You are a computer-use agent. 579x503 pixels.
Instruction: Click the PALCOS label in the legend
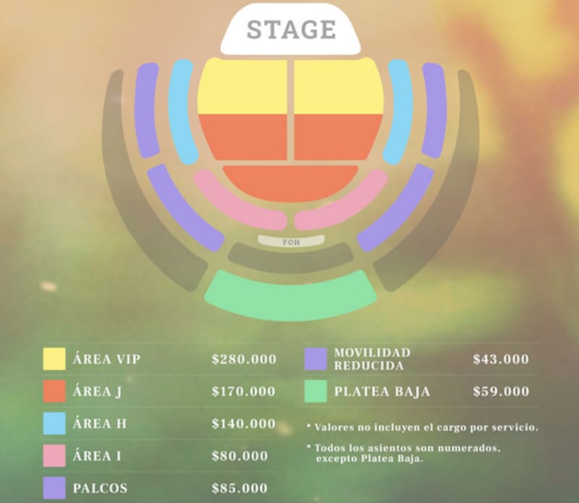[x=101, y=488]
